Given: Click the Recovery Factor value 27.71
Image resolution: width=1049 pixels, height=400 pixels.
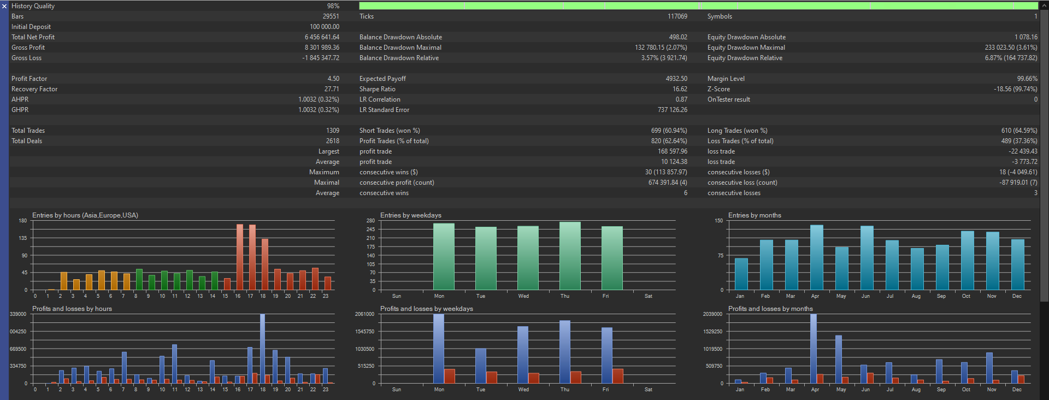Looking at the screenshot, I should [332, 89].
